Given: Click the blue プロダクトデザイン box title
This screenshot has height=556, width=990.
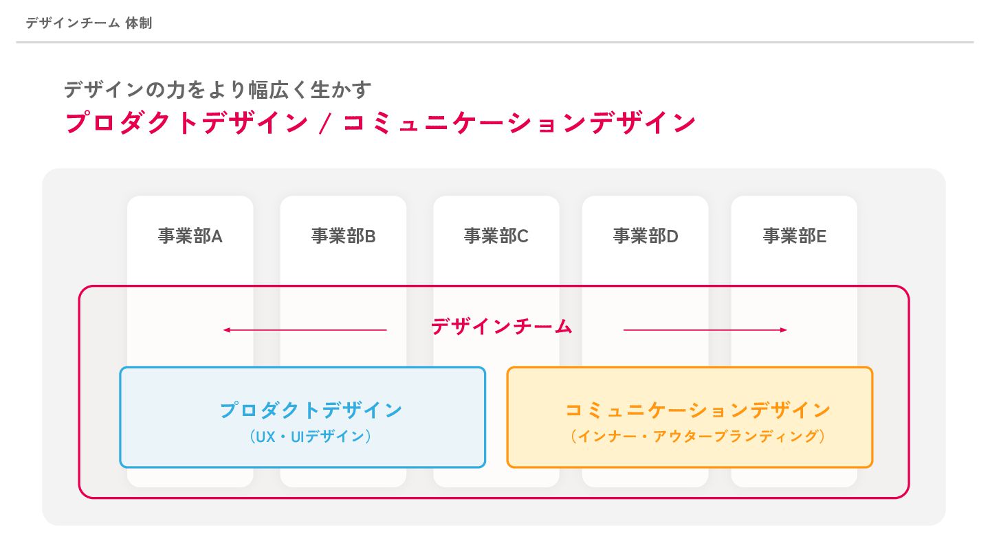Looking at the screenshot, I should 311,410.
